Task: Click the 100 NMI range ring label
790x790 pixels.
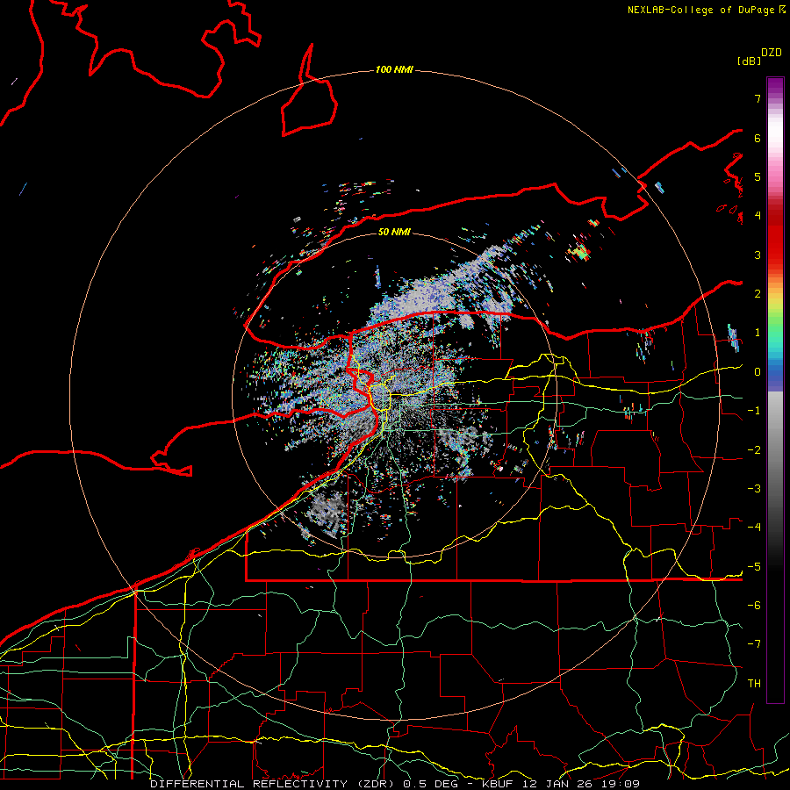Action: (394, 69)
